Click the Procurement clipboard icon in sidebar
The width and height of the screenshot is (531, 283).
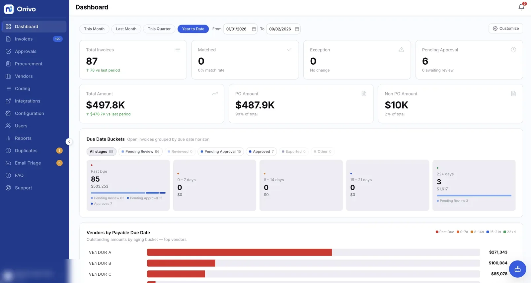coord(8,64)
